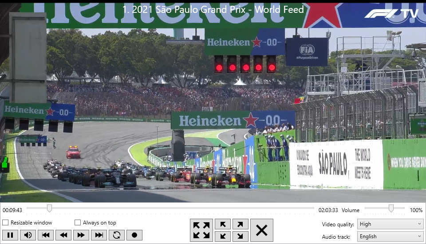Move window to bottom-right corner arrow button
Viewport: 426px width, 244px height.
[x=240, y=236]
